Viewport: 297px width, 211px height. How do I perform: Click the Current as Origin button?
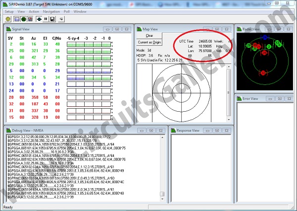(149, 42)
